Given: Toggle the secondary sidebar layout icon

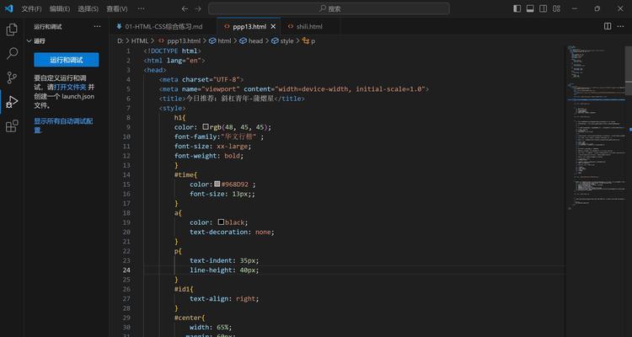Looking at the screenshot, I should pos(544,8).
